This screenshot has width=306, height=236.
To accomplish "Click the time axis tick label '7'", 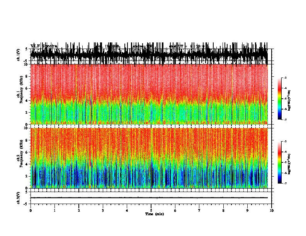I will 199,211.
